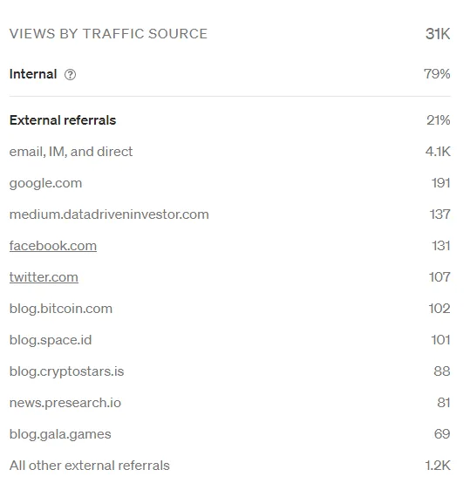Image resolution: width=470 pixels, height=490 pixels.
Task: Click the 79% internal percentage value
Action: (x=437, y=74)
